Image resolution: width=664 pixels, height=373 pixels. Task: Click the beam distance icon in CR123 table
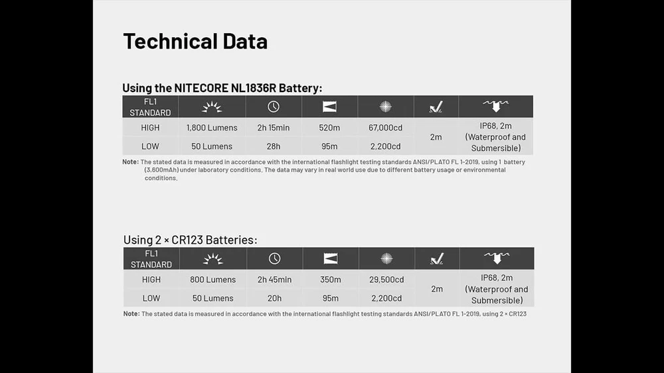click(x=330, y=258)
